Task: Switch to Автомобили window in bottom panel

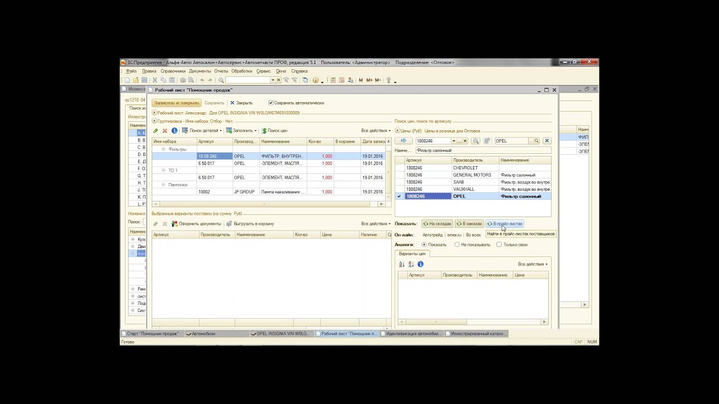Action: pos(216,334)
